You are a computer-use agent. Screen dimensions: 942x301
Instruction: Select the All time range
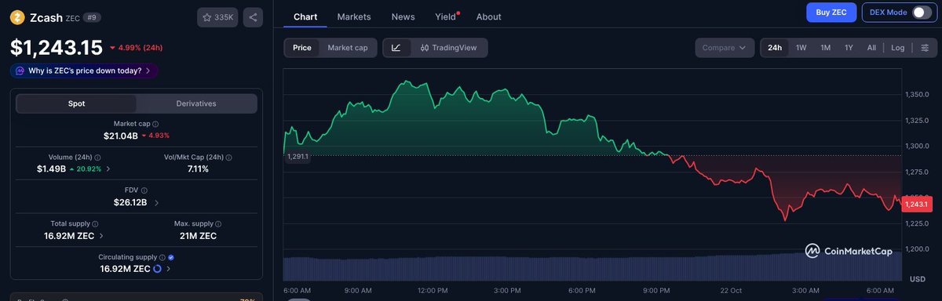[x=871, y=48]
